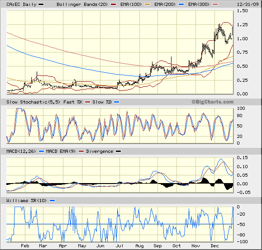Screen dimensions: 262x250
Task: Click the Aug month label
Action: [139, 246]
